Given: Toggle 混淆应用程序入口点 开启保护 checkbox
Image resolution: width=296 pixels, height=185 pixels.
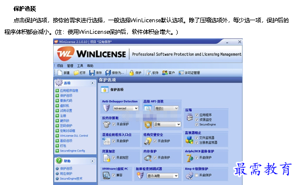Looking at the screenshot, I should 114,141.
